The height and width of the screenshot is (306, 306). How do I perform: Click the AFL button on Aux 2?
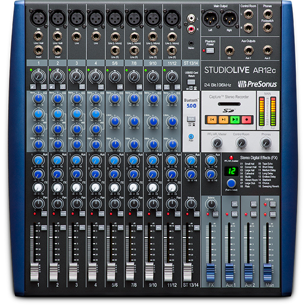point(253,204)
